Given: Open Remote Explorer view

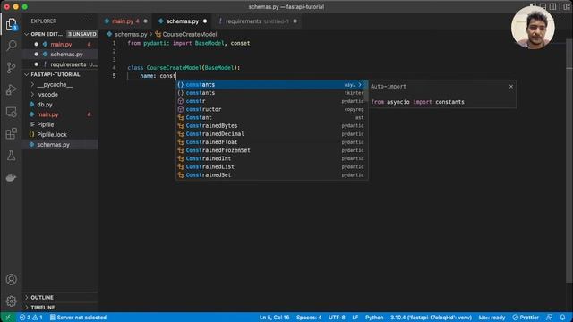Looking at the screenshot, I should coord(11,112).
